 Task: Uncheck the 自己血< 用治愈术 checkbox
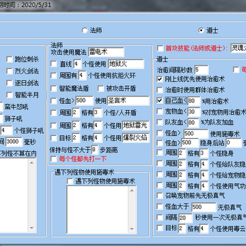click(160, 100)
